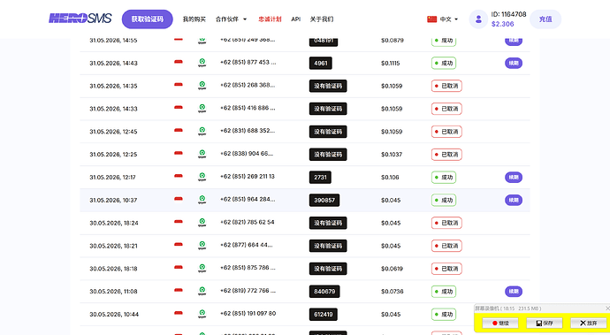
Task: Click the Indonesia flag in the 14:43 row
Action: (x=179, y=62)
